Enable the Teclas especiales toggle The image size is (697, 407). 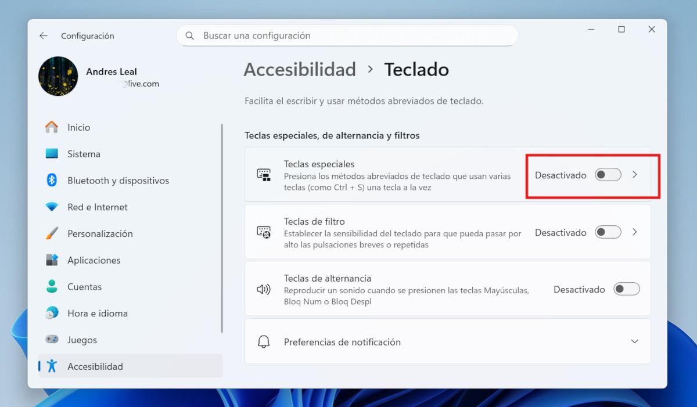pyautogui.click(x=608, y=175)
